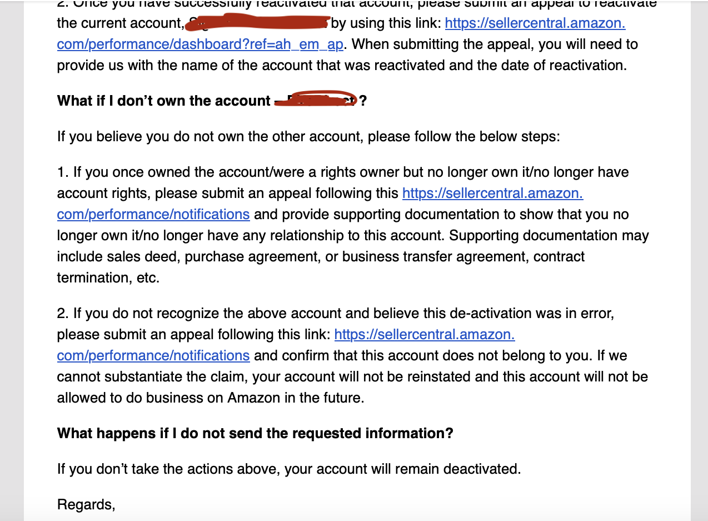The width and height of the screenshot is (708, 521).
Task: Click the performance/notifications link before "and provide supporting"
Action: (x=153, y=214)
